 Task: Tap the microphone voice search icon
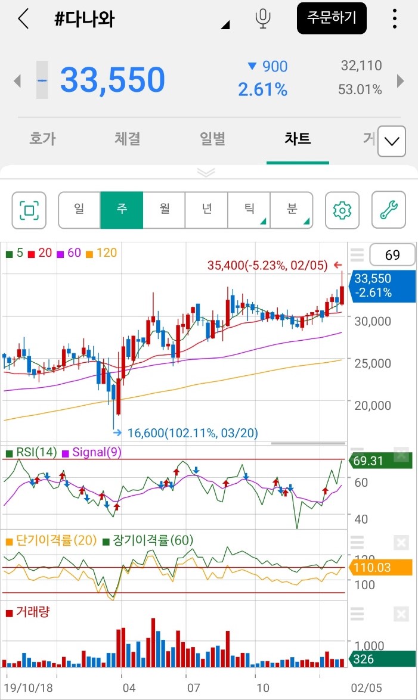263,18
